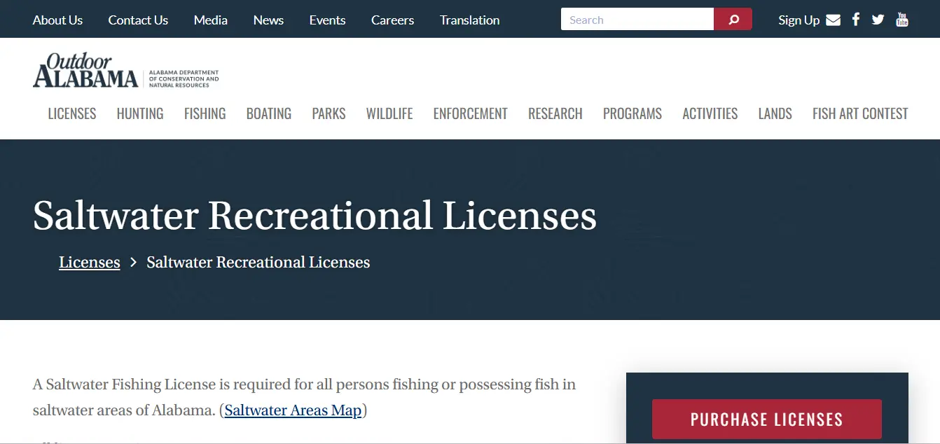
Task: Focus the Search input field
Action: (637, 20)
